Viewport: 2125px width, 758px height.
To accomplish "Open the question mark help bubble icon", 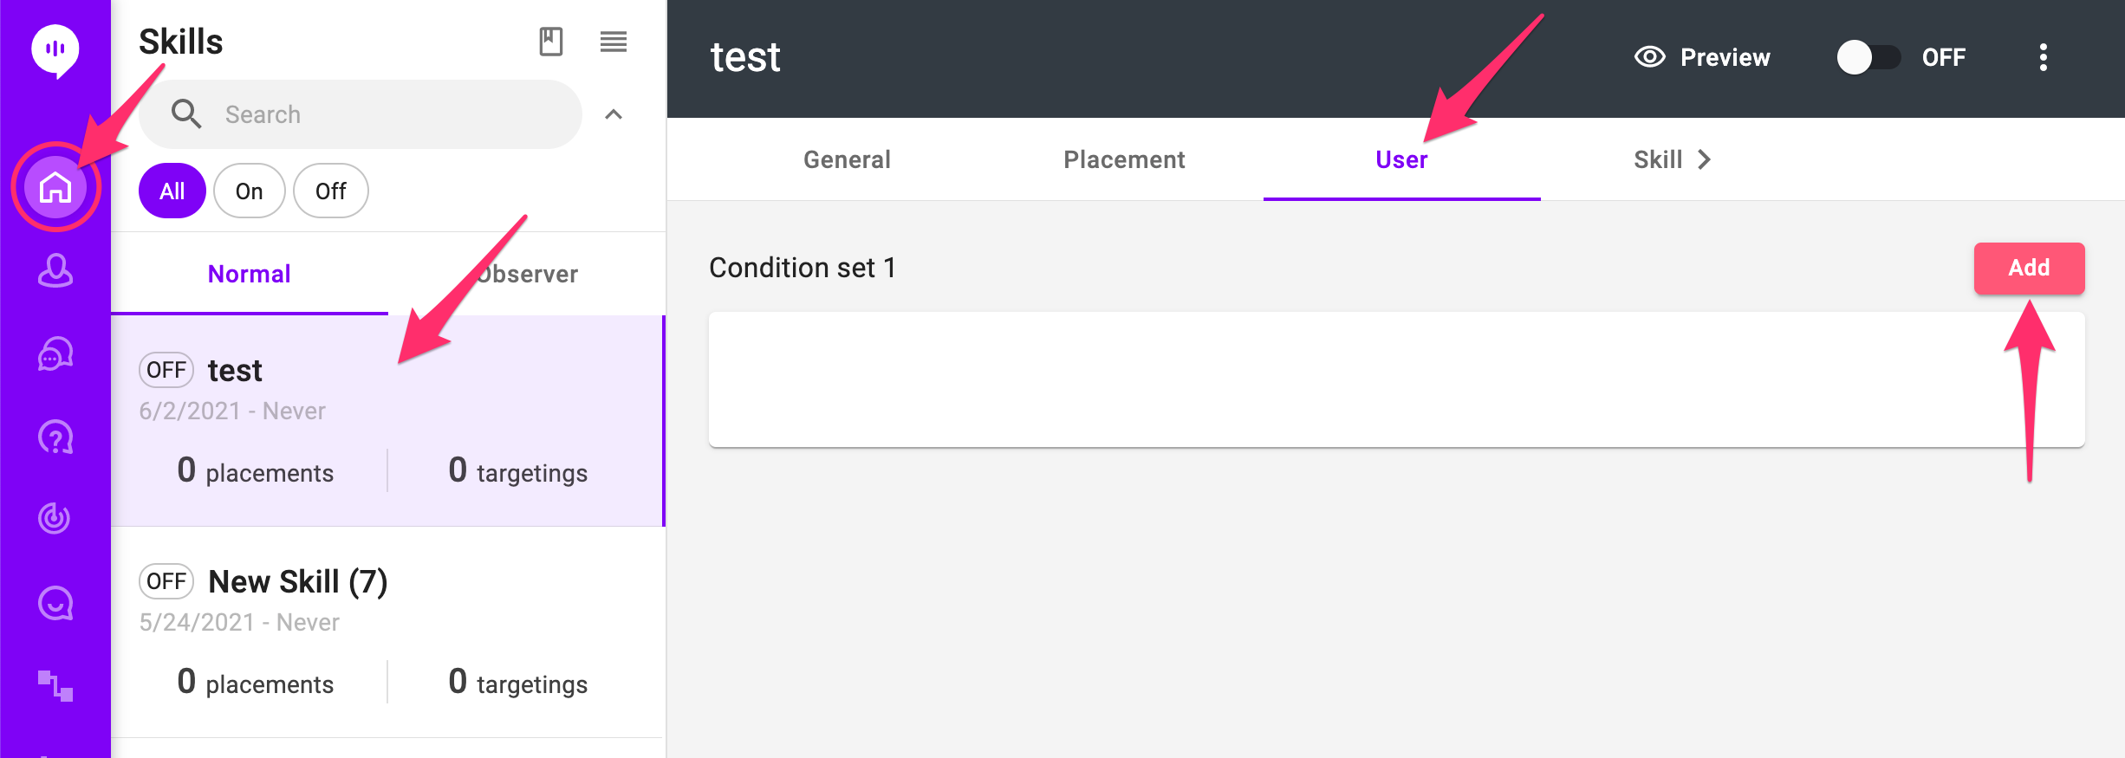I will (55, 437).
